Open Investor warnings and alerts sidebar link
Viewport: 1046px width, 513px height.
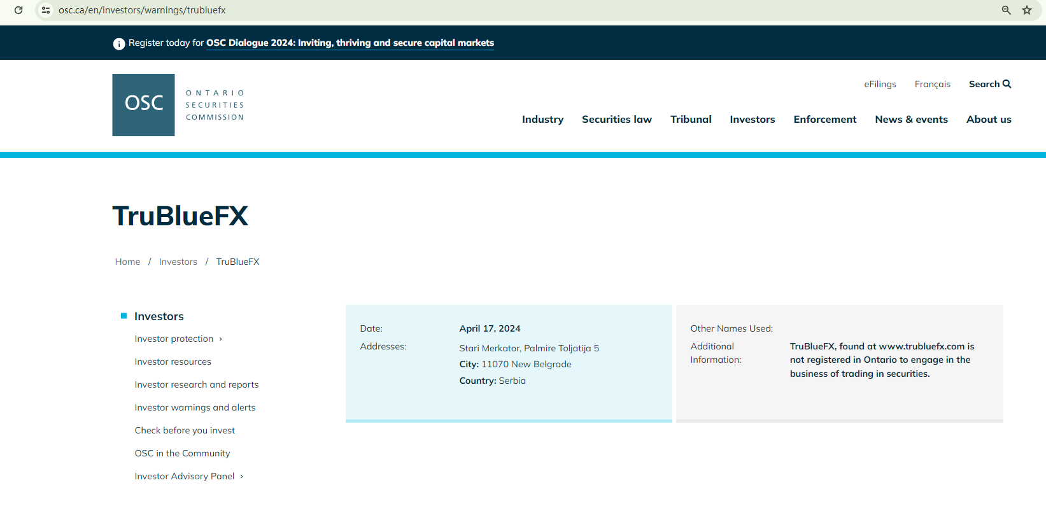pyautogui.click(x=195, y=407)
